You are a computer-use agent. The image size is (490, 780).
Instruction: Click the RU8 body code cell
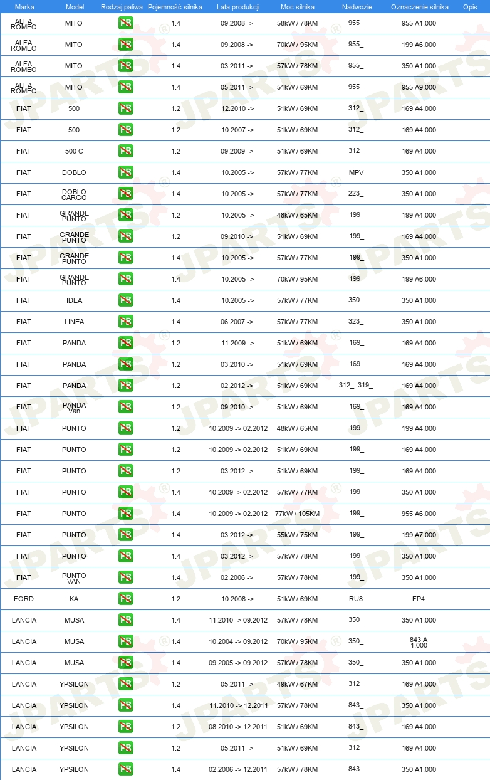[x=356, y=599]
